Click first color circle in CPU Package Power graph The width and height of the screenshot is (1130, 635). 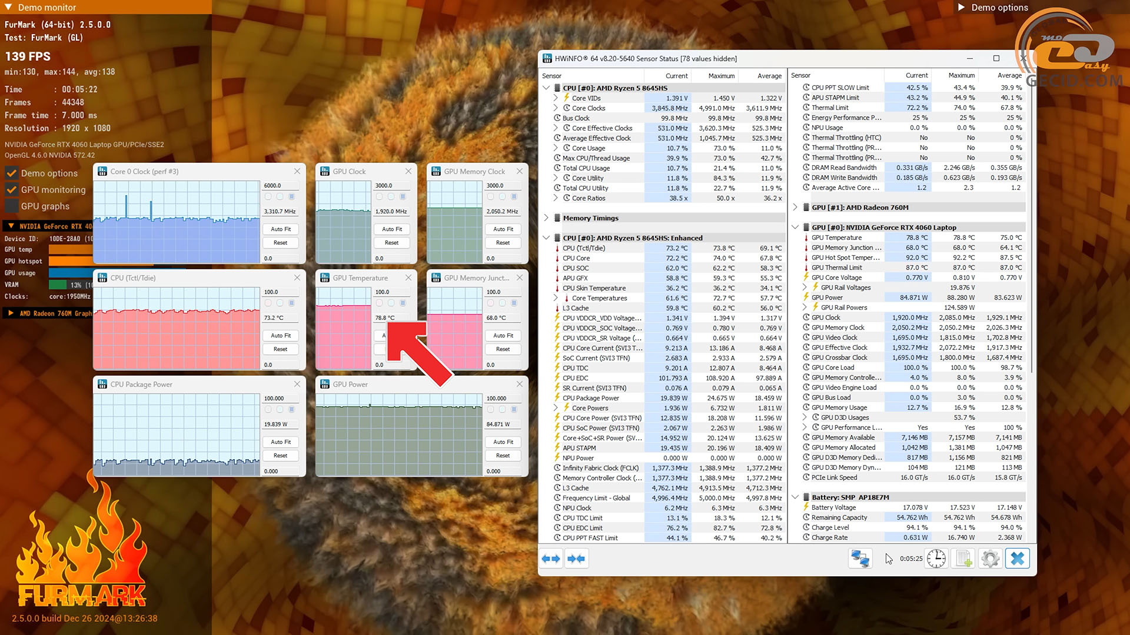pyautogui.click(x=268, y=409)
